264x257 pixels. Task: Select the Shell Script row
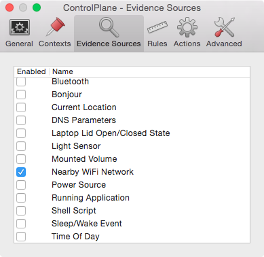(x=132, y=211)
